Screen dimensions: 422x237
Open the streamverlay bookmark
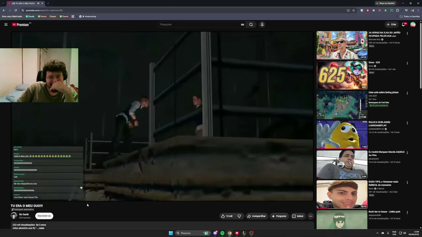(88, 16)
